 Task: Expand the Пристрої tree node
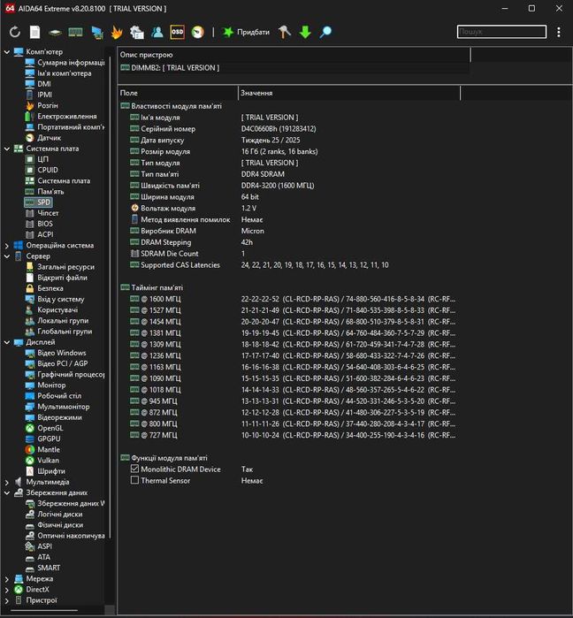(x=7, y=600)
